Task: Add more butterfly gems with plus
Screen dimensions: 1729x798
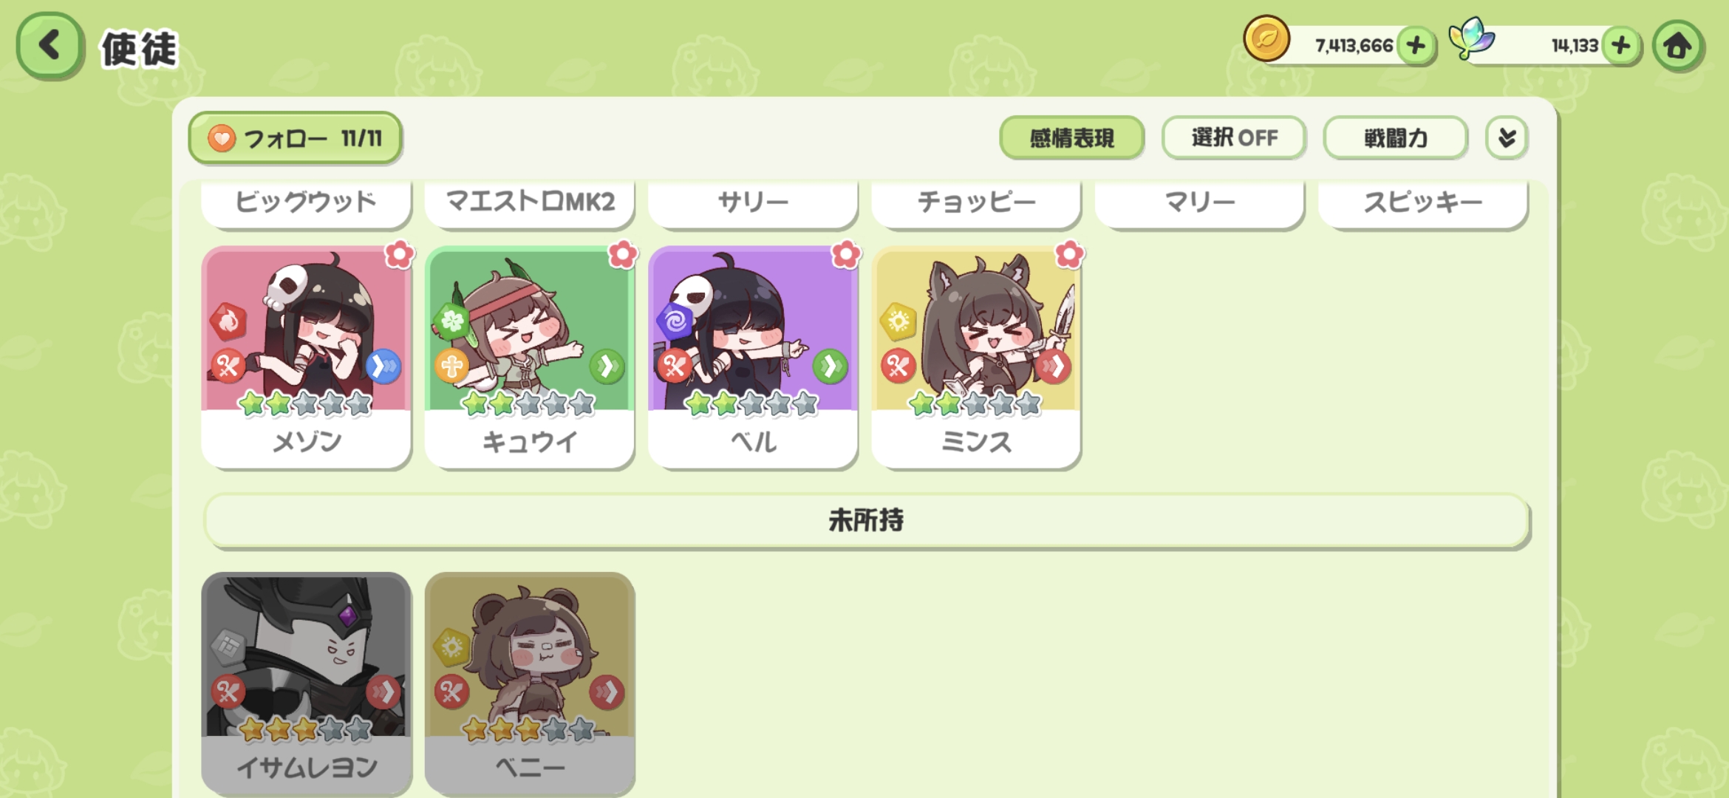Action: click(x=1620, y=46)
